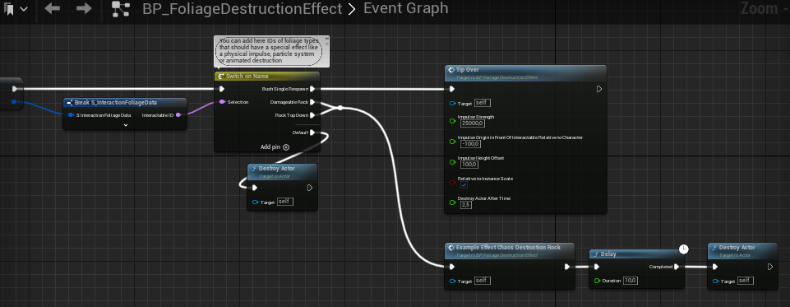Open the BP_FoliageDestructionEffect breadcrumb
The image size is (790, 307).
242,8
